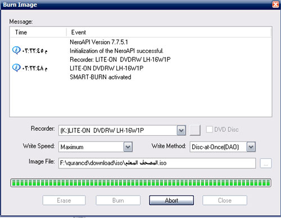Click the Burn button
The width and height of the screenshot is (281, 218).
coord(118,201)
